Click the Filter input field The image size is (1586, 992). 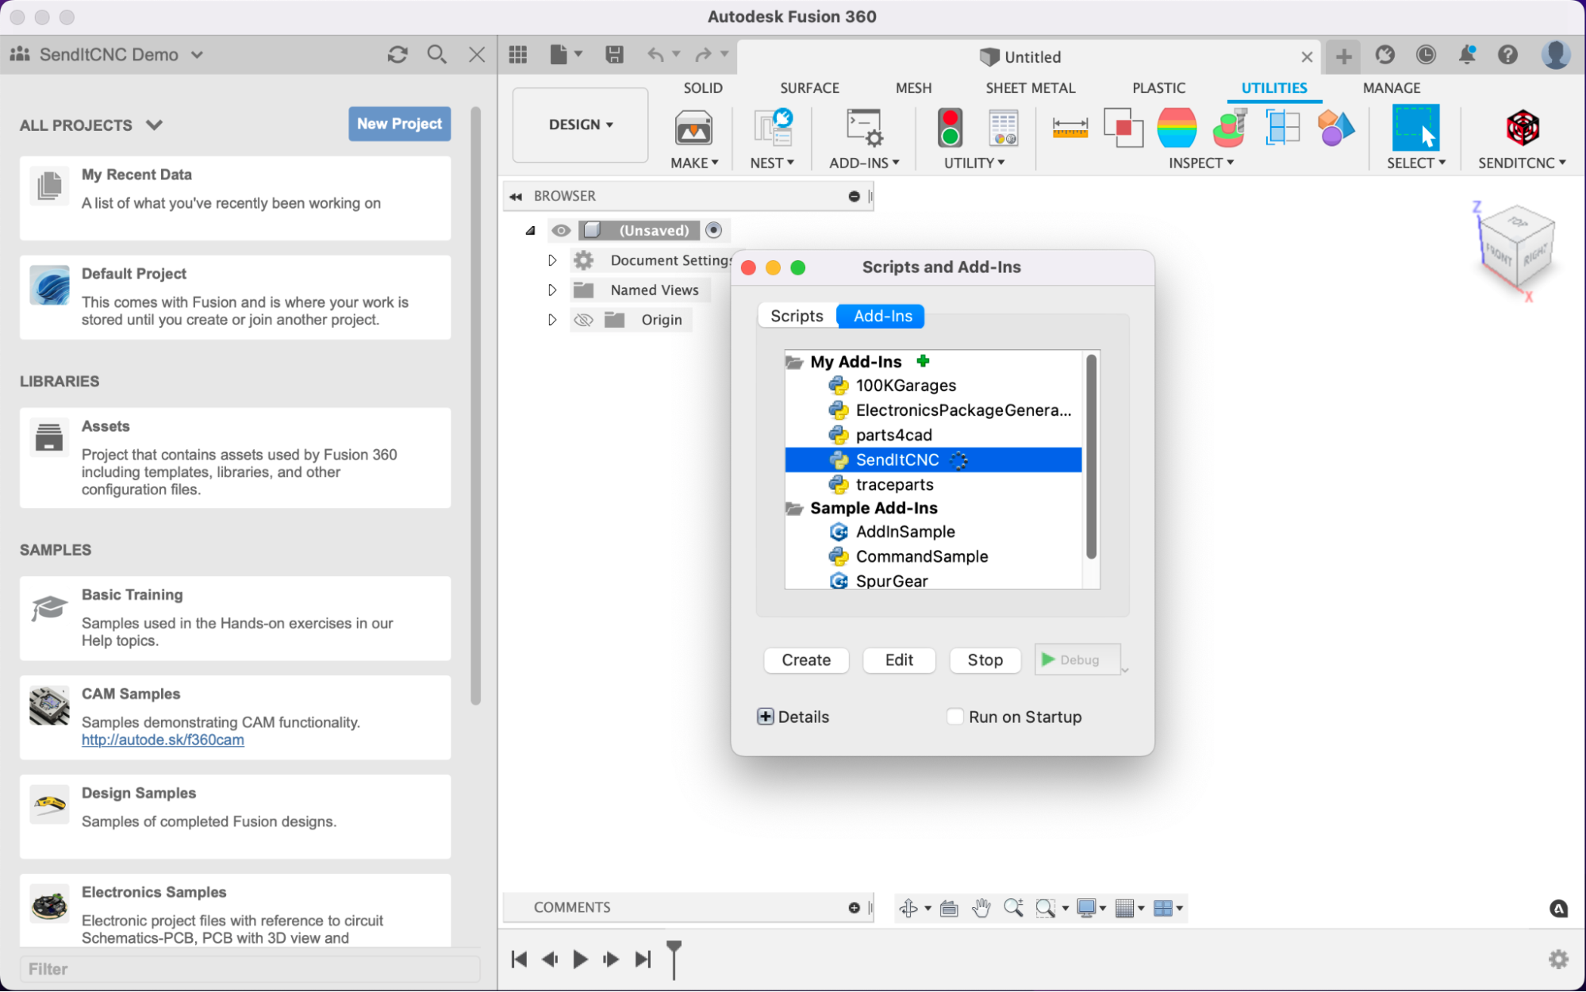pyautogui.click(x=250, y=969)
